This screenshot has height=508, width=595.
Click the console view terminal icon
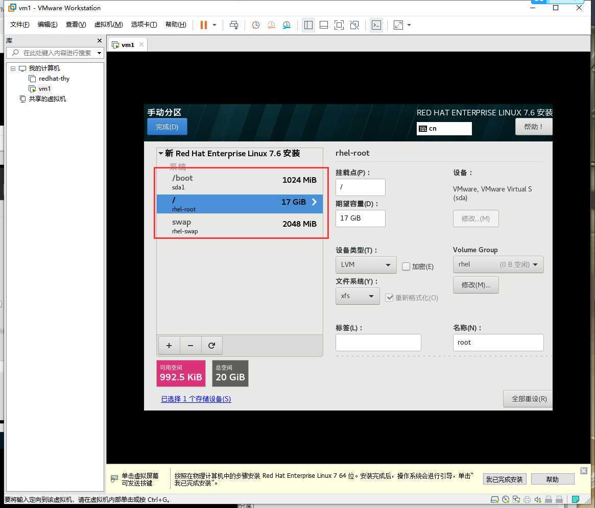376,25
